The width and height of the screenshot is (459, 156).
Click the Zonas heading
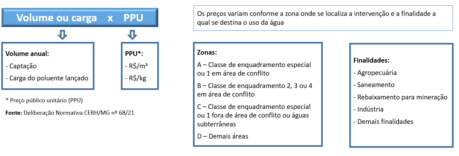coord(207,52)
